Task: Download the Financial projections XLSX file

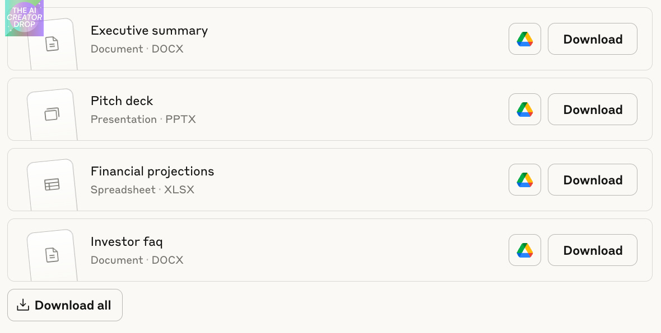Action: pos(592,179)
